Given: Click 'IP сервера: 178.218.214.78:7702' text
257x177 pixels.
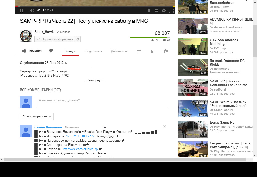Looking at the screenshot, I should coord(44,75).
